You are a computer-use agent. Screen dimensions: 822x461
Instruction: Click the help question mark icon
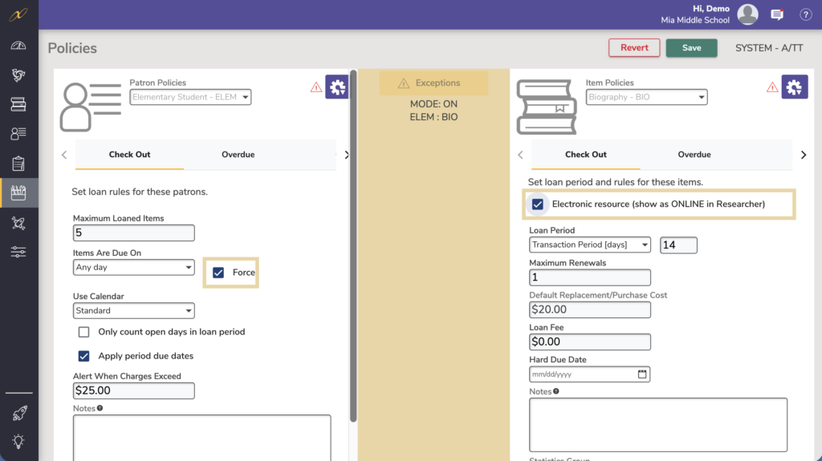(805, 14)
